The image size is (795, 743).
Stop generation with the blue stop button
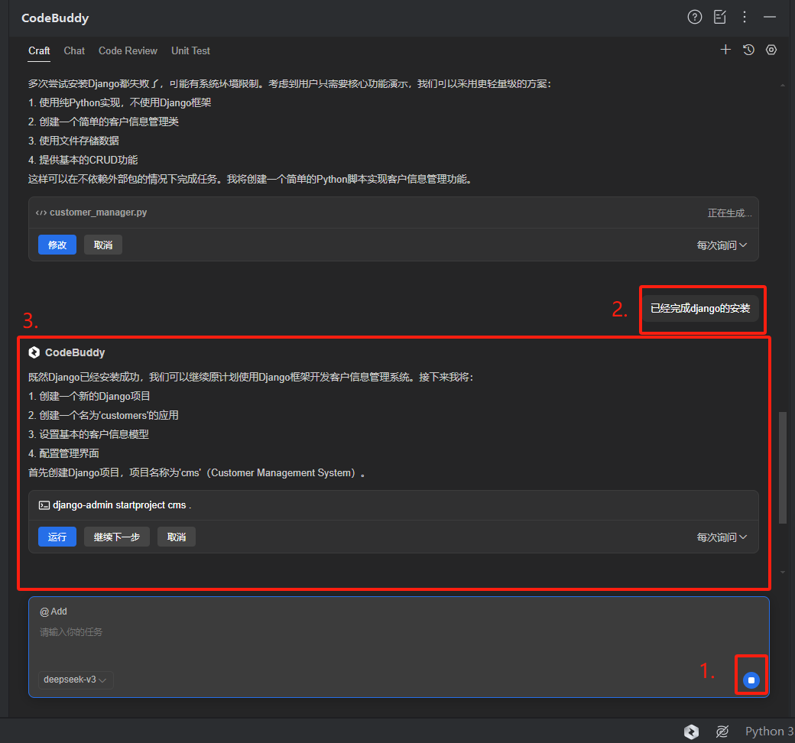pyautogui.click(x=751, y=680)
